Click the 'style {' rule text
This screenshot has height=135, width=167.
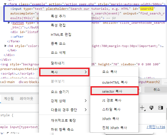(x=7, y=115)
